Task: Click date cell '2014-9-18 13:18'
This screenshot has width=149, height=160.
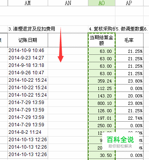Action: point(28,65)
